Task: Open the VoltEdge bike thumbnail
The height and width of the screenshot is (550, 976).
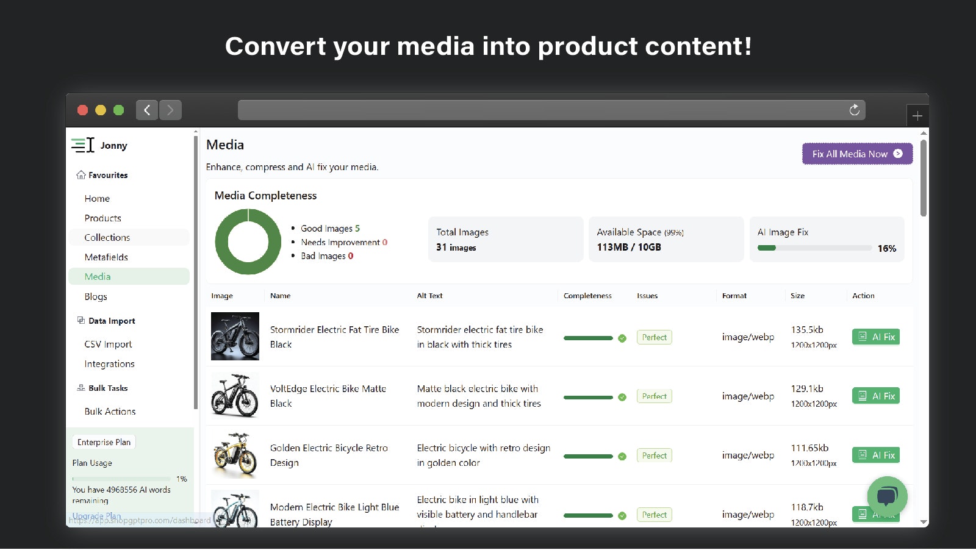Action: pos(235,395)
